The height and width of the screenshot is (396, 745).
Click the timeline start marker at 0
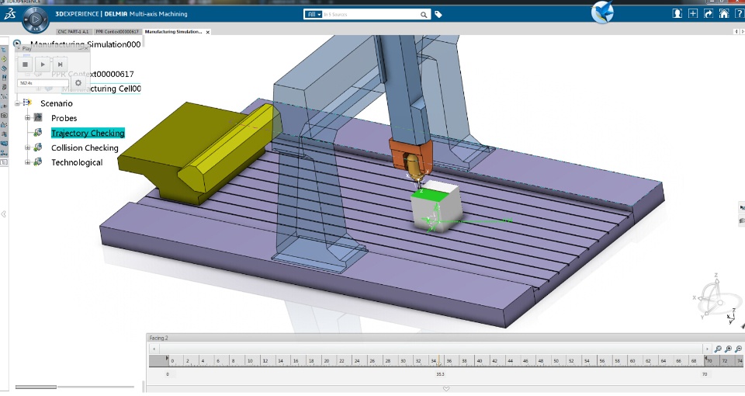(168, 360)
